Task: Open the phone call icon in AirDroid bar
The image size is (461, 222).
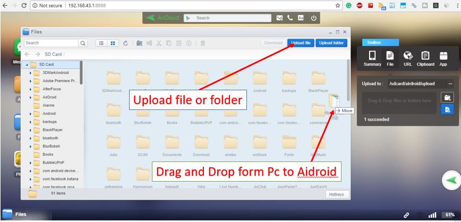Action: coord(290,18)
